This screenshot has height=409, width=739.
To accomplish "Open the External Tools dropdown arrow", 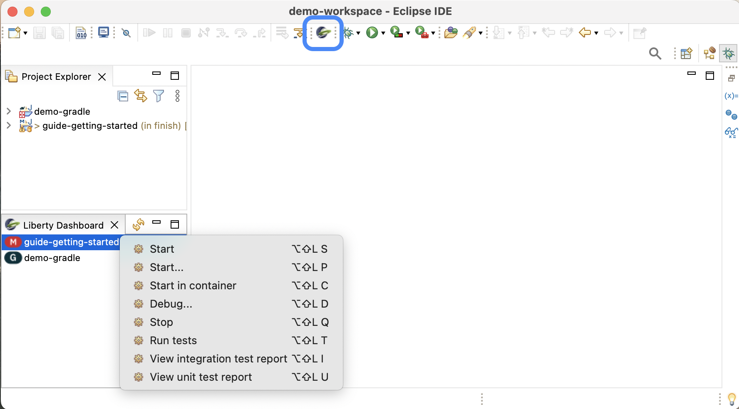I will click(x=433, y=33).
